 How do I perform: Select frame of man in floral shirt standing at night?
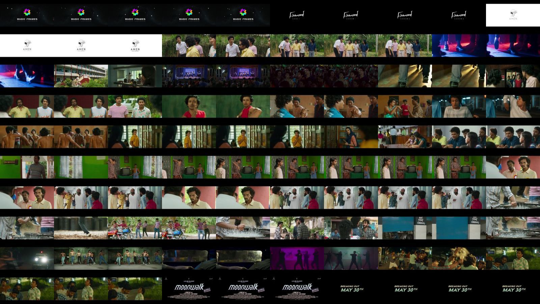[513, 258]
